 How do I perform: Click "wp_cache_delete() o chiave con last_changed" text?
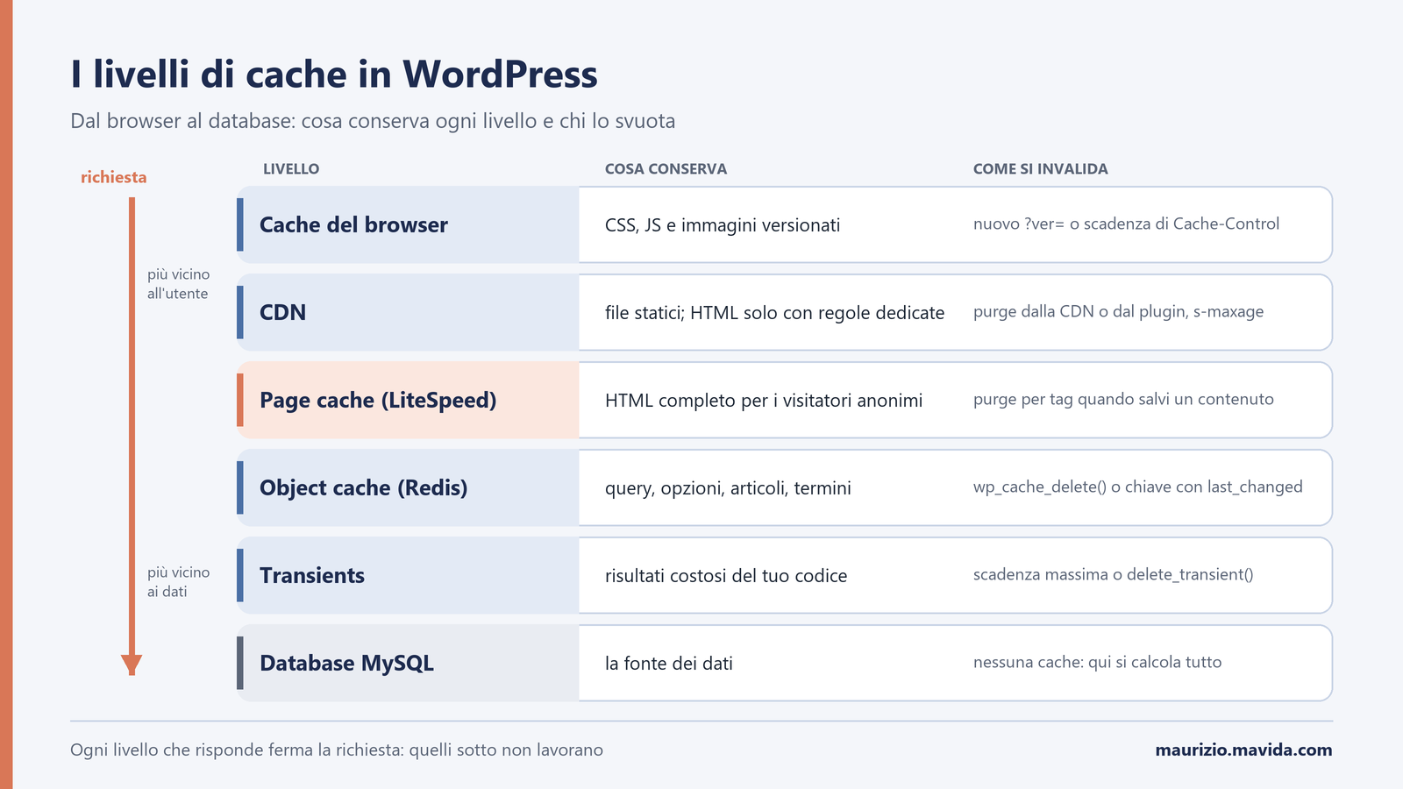1137,487
